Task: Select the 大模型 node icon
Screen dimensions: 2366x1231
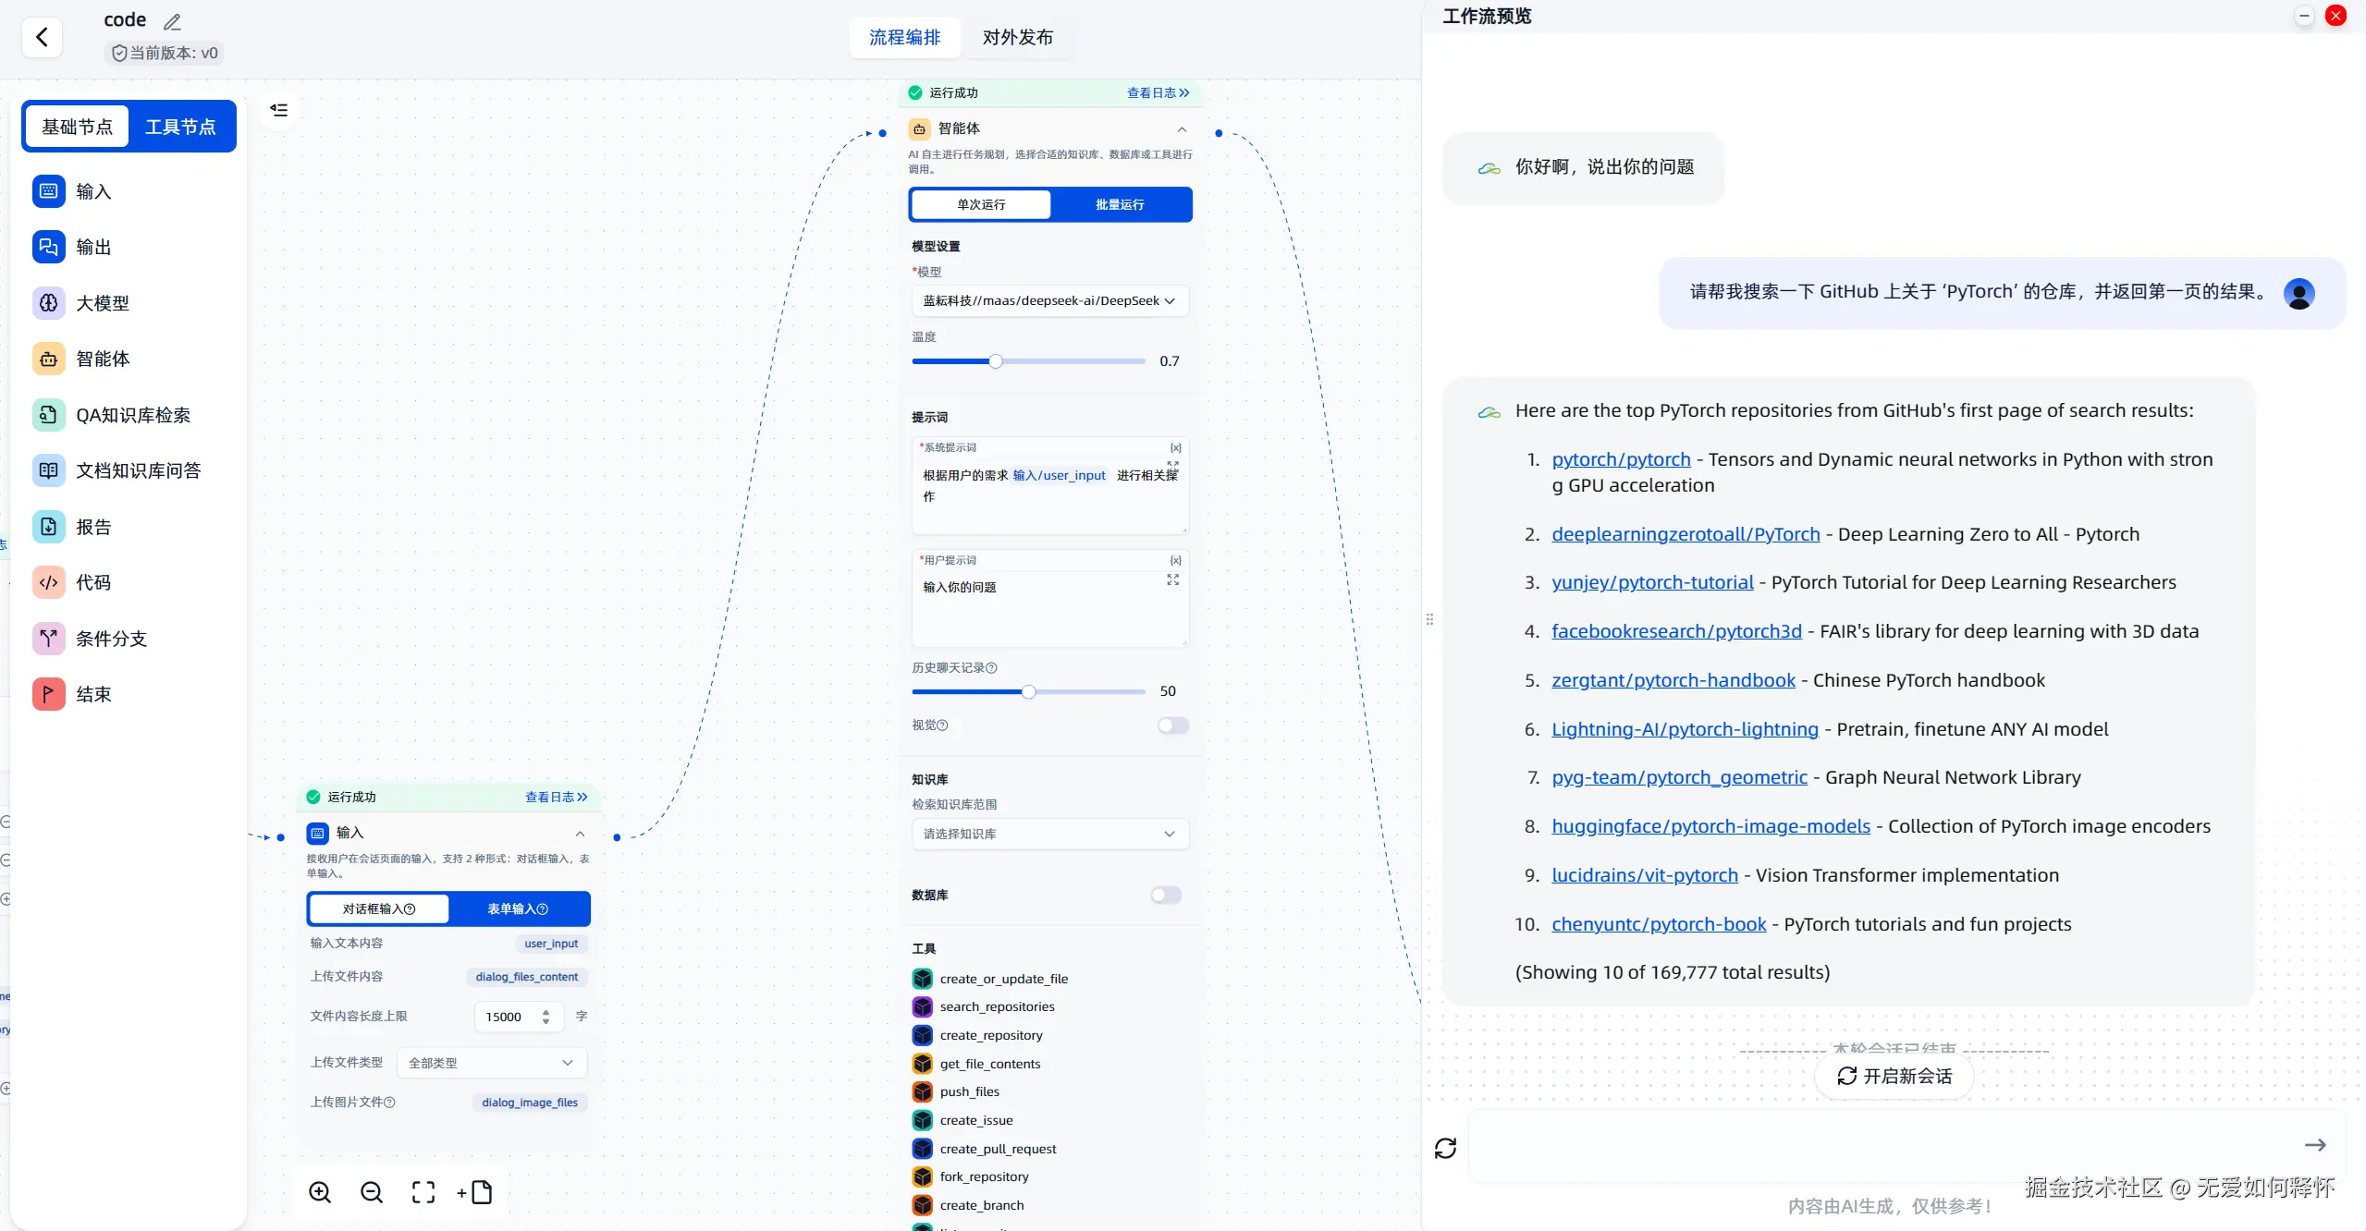Action: (49, 303)
